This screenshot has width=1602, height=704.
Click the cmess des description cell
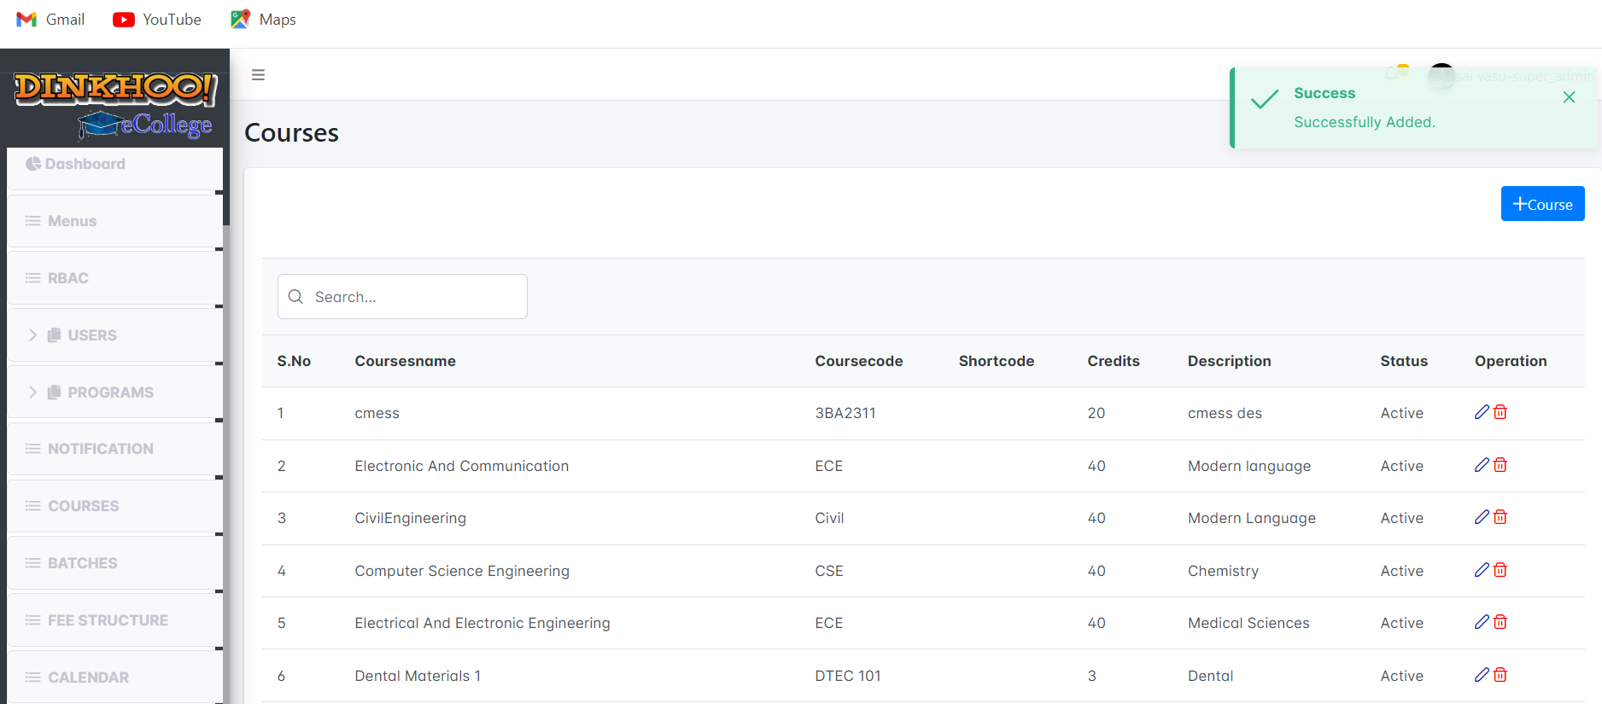point(1225,413)
